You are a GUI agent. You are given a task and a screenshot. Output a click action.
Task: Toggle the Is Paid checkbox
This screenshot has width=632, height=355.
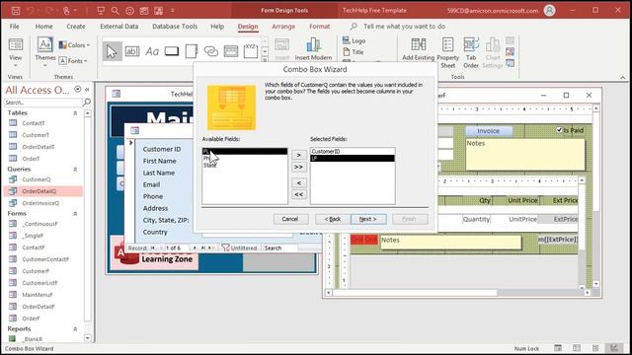[x=559, y=130]
